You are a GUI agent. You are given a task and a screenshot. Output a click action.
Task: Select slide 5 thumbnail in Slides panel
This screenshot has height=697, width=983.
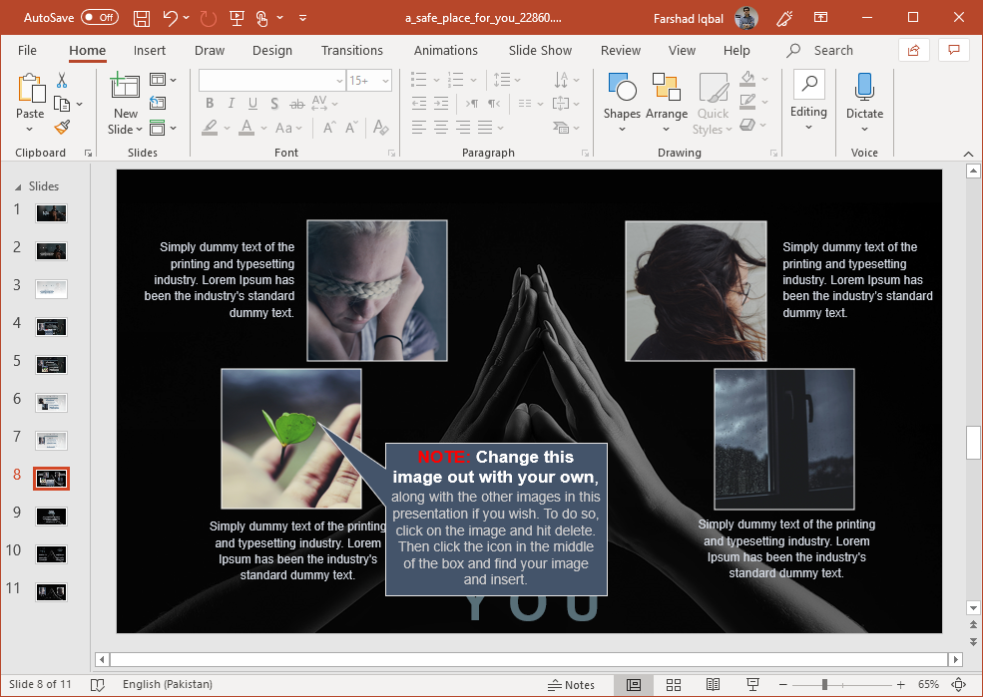click(x=51, y=364)
